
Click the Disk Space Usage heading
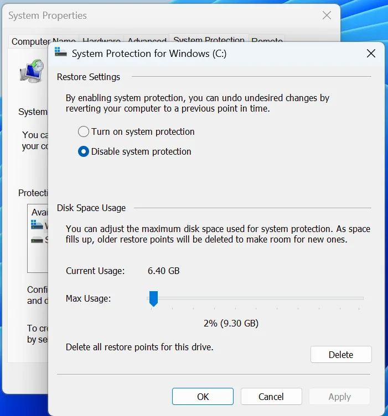click(91, 208)
